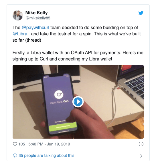Click the 105 likes count
The width and height of the screenshot is (156, 166).
pyautogui.click(x=21, y=144)
